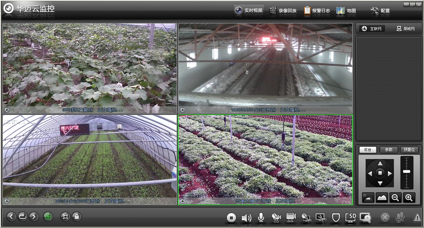
Task: Click the PTZ zoom in magnifier
Action: tap(409, 198)
